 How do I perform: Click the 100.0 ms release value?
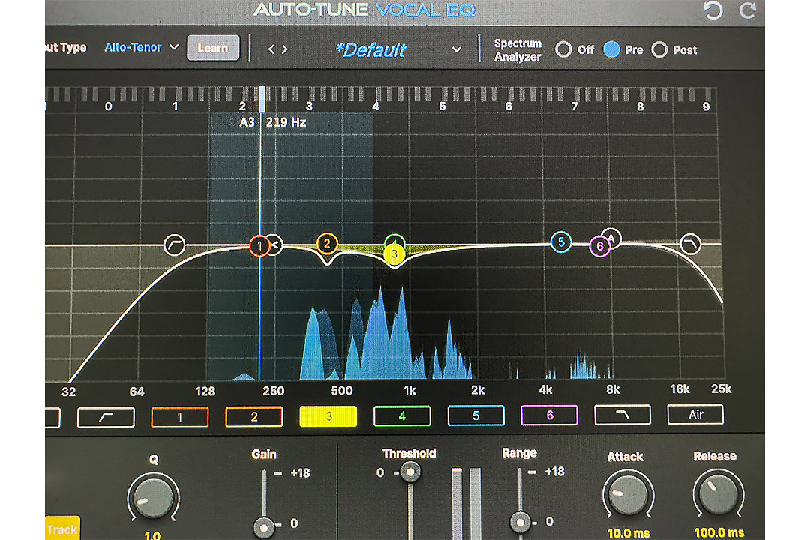click(x=719, y=532)
